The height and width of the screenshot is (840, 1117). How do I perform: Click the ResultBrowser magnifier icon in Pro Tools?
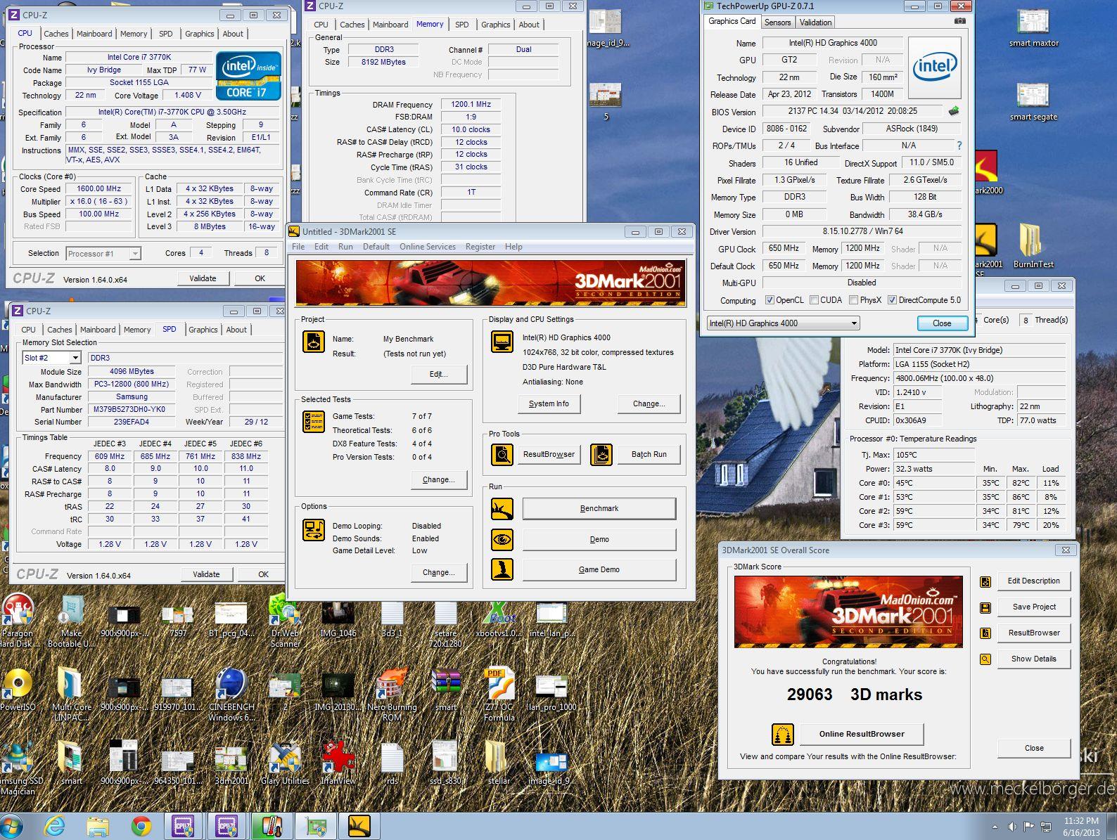pos(502,455)
